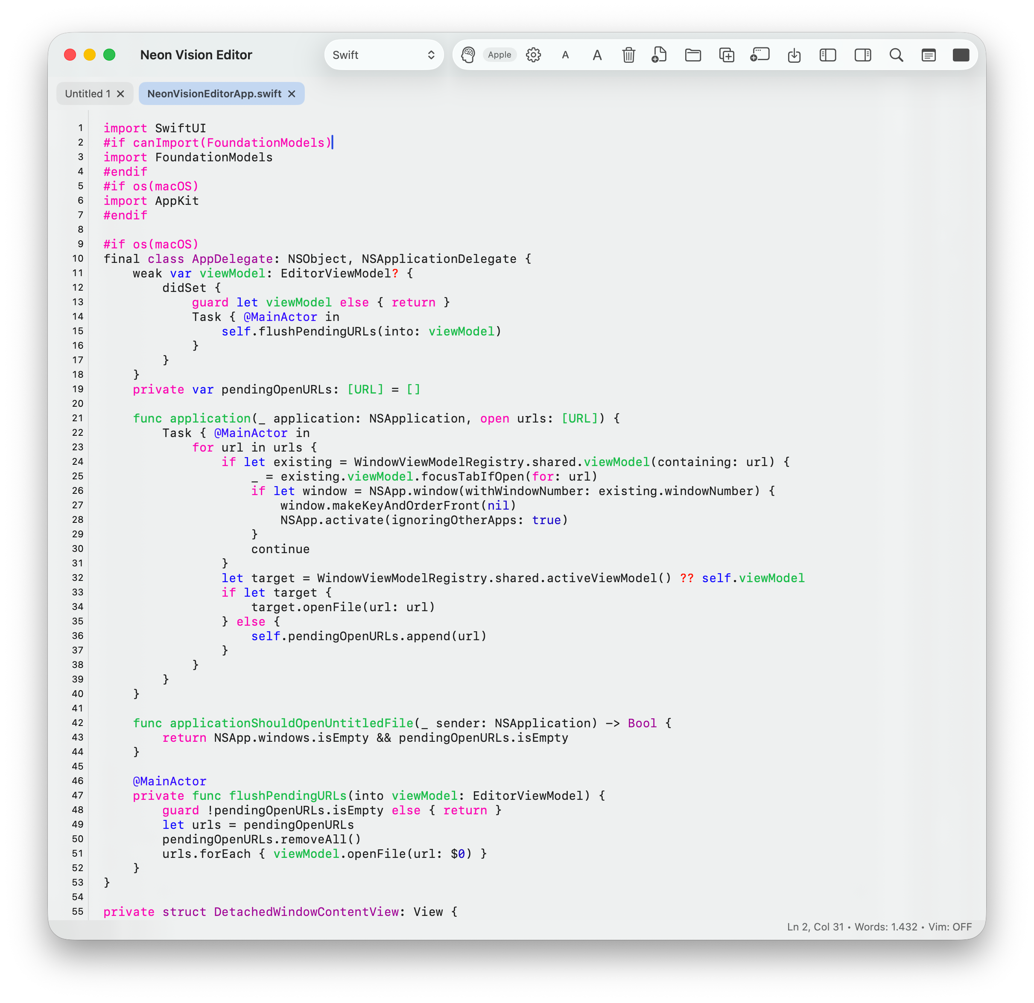Export the file with the download icon
Screen dimensions: 1034x1003
coord(794,55)
